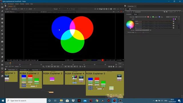Viewport: 183px width, 103px height.
Task: Open the extra channel 'none' dropdown
Action: pos(172,17)
